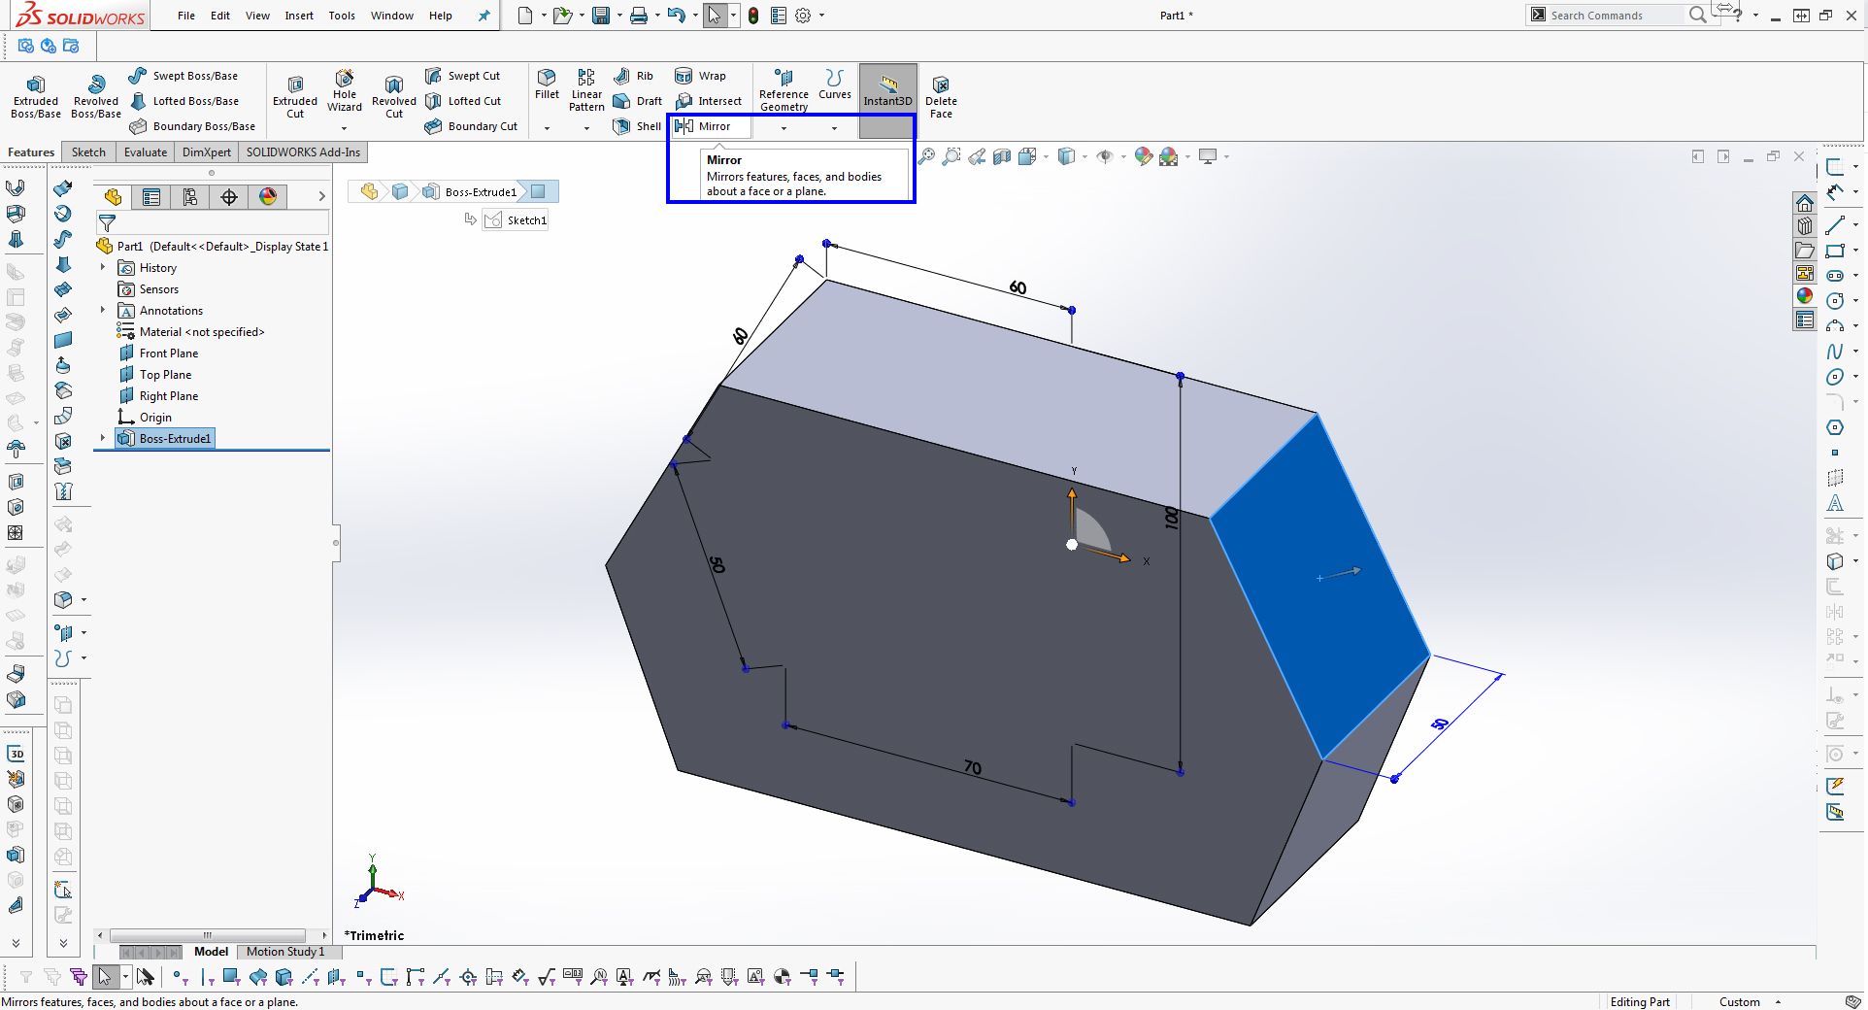Select the Front Plane in tree
1868x1010 pixels.
coord(158,353)
